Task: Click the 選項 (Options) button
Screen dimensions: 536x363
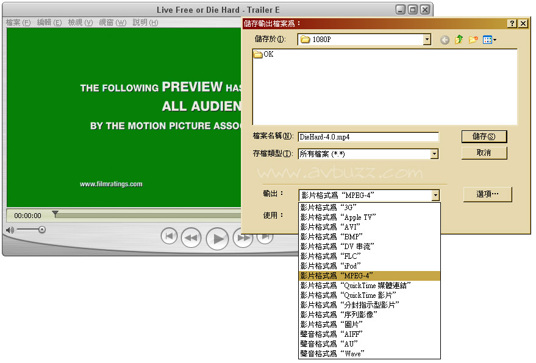Action: (x=487, y=194)
